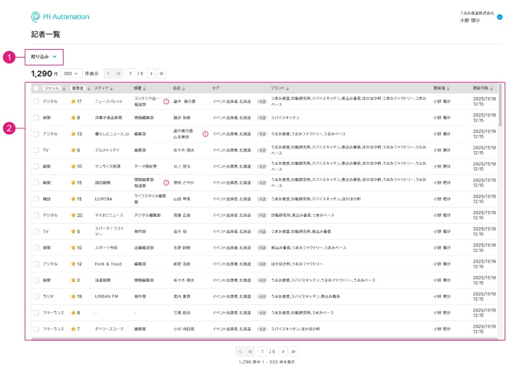Toggle the select-all checkbox in table header
Image resolution: width=519 pixels, height=377 pixels.
point(36,88)
